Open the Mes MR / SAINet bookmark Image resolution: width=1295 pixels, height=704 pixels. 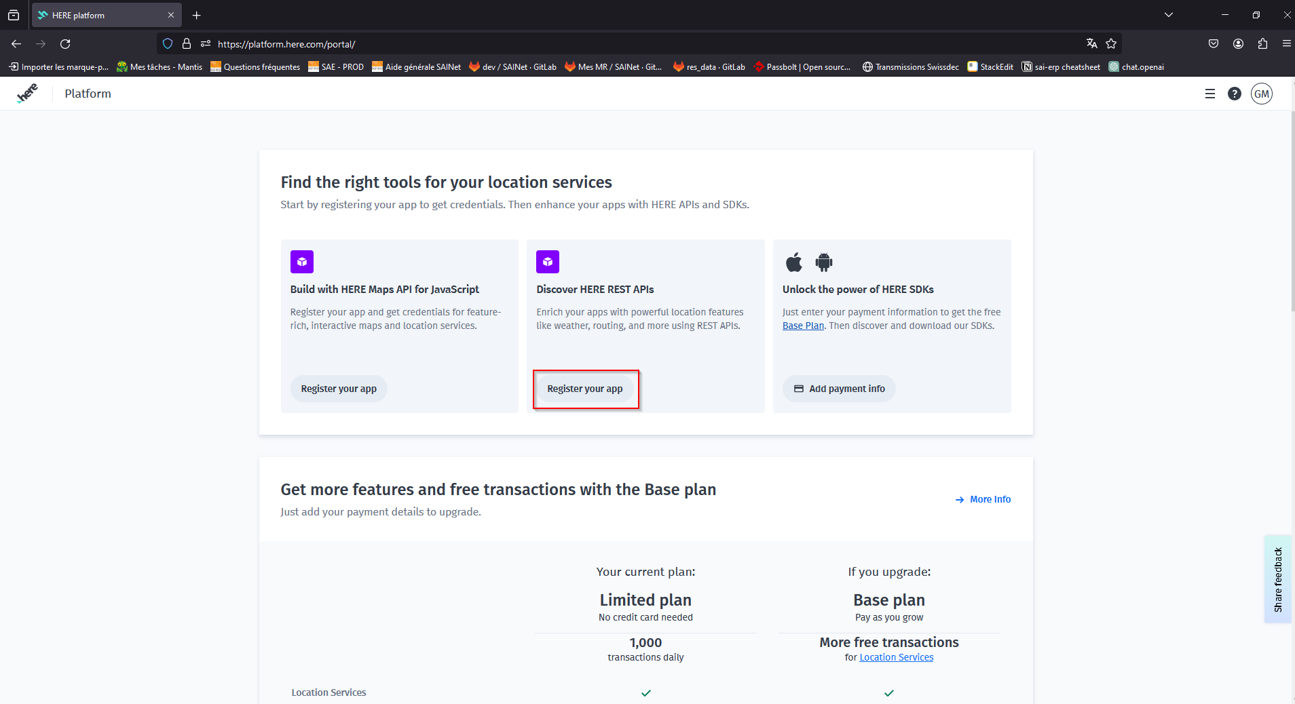613,67
